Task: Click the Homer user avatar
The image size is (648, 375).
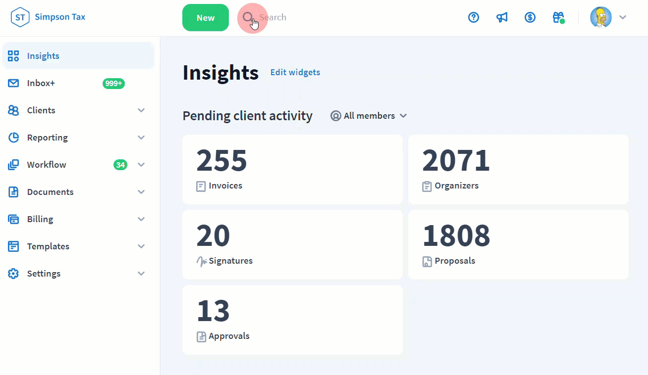Action: click(x=600, y=17)
